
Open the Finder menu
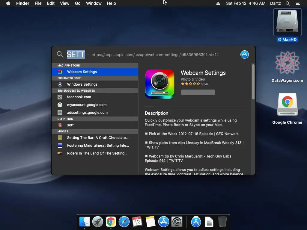coord(23,3)
